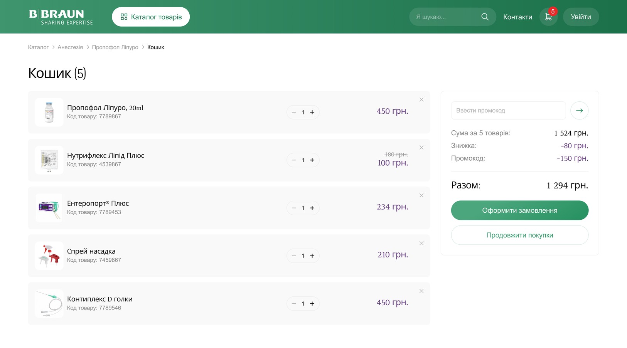Click the Контиплекс D голки product name

(100, 299)
